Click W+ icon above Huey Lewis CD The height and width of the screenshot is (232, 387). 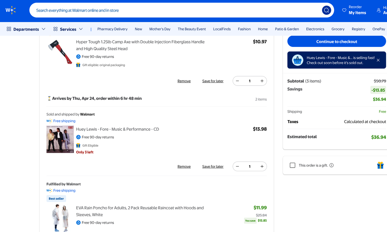[49, 121]
